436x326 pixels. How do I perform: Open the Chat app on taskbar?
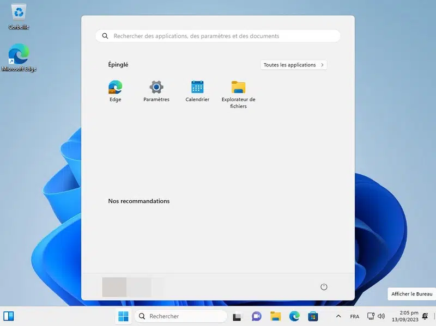[x=257, y=316]
